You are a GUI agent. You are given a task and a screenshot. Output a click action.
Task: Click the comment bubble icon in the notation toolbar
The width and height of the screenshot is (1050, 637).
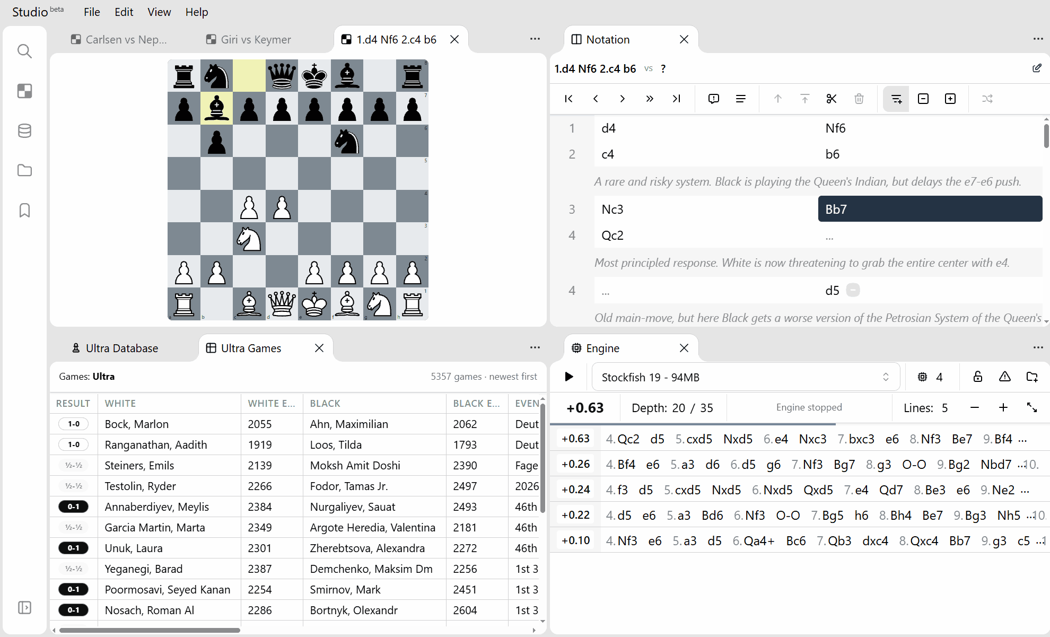714,99
